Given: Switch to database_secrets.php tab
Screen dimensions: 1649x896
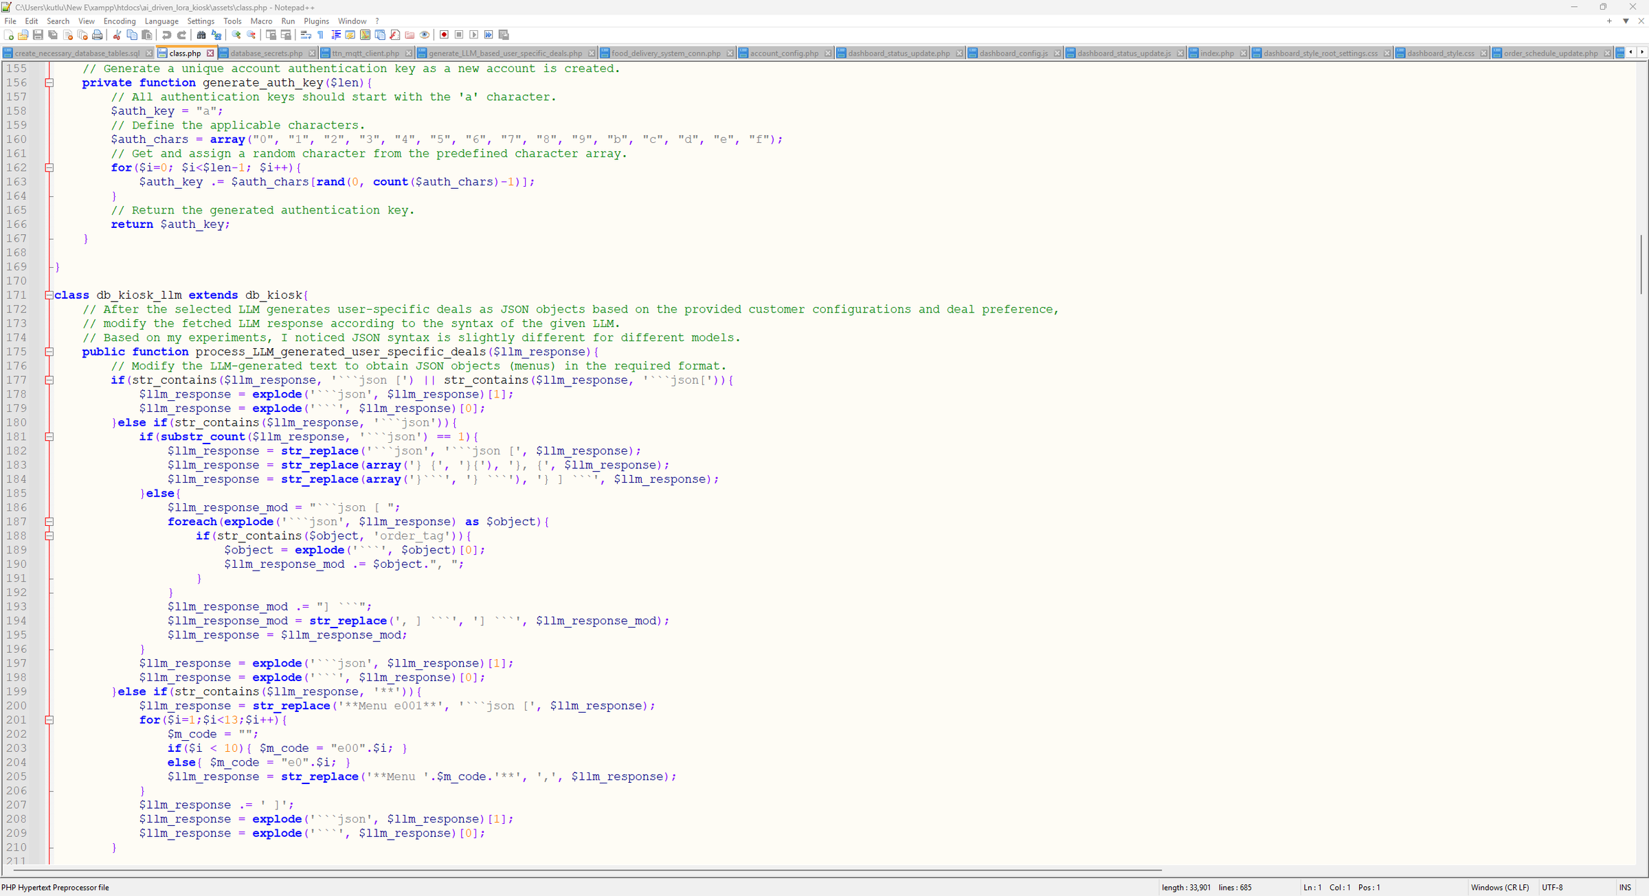Looking at the screenshot, I should coord(267,54).
